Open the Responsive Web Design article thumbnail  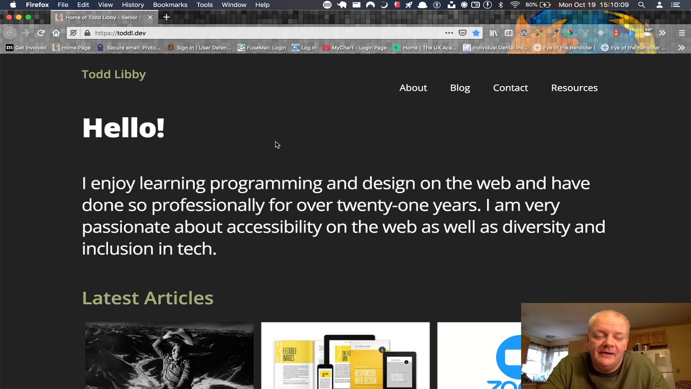click(x=345, y=356)
